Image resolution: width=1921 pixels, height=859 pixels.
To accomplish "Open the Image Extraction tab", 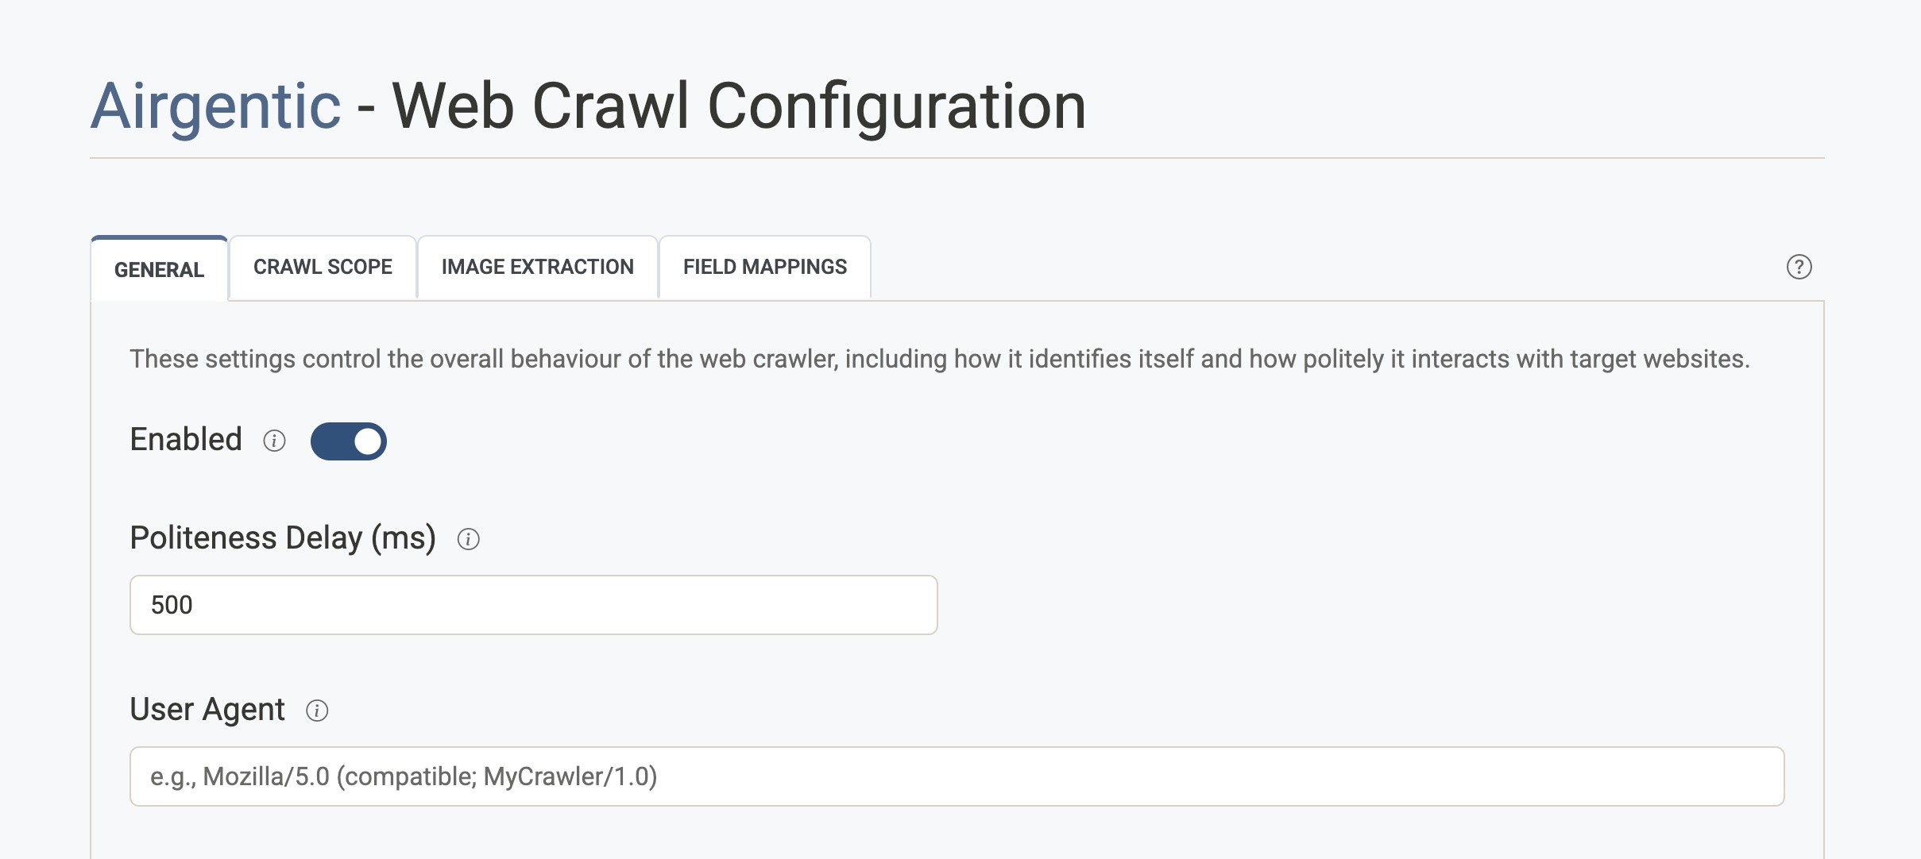I will 537,267.
